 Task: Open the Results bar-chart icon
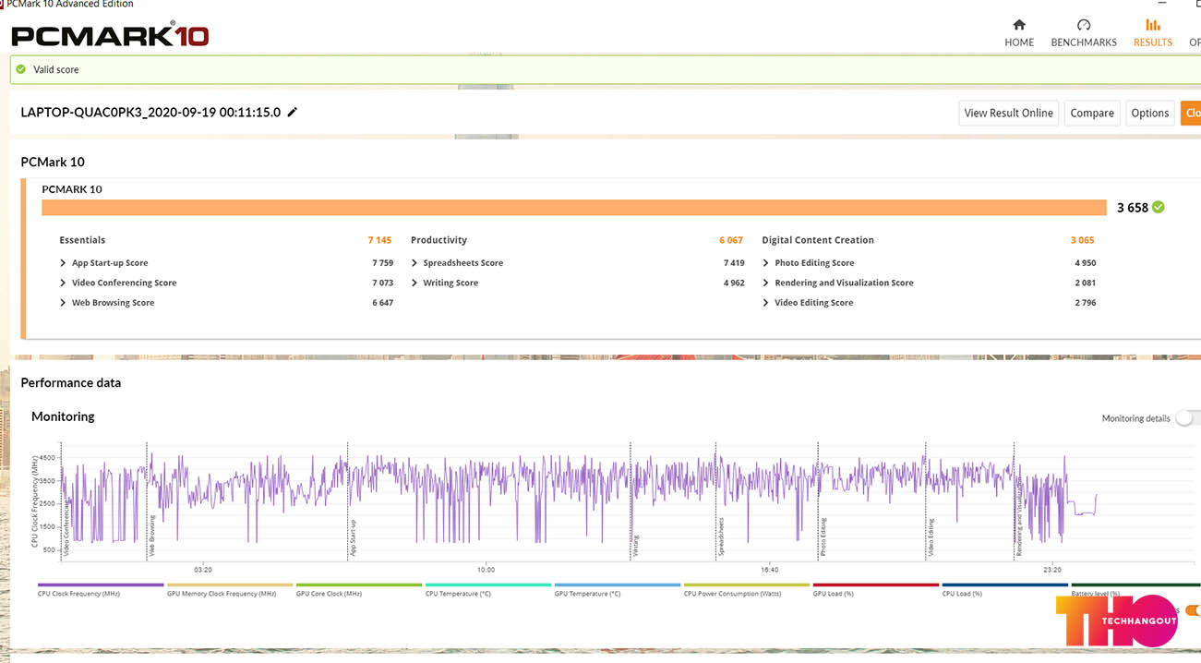(1153, 25)
